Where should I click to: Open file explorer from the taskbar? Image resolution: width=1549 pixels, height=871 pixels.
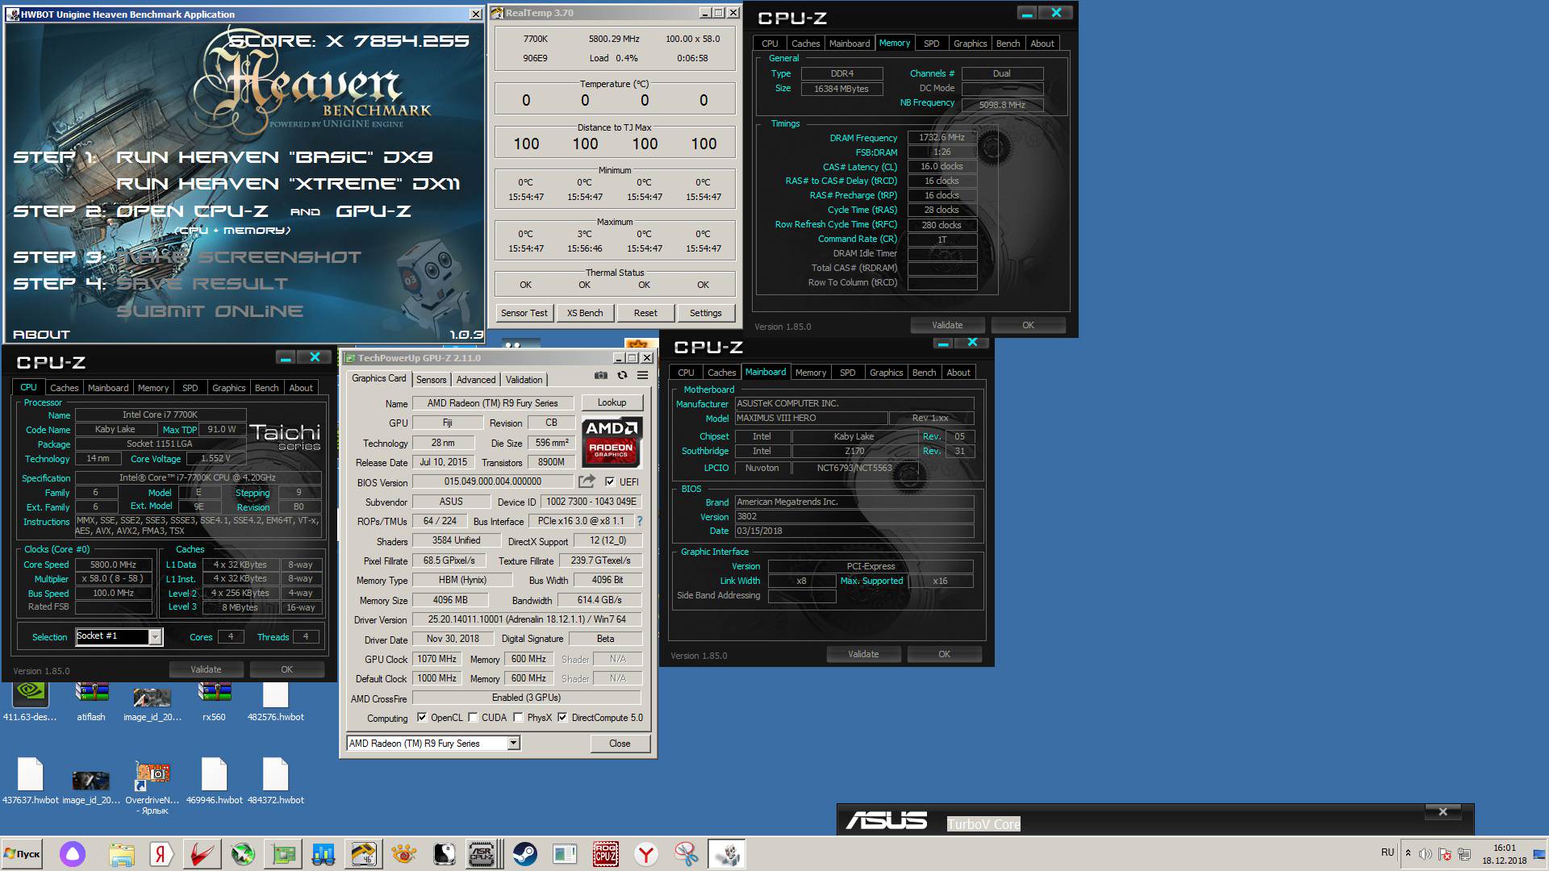(121, 854)
